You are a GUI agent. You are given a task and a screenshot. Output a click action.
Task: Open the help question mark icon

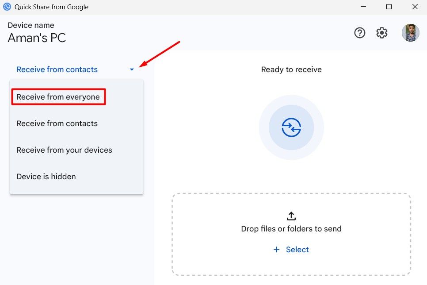[x=359, y=33]
